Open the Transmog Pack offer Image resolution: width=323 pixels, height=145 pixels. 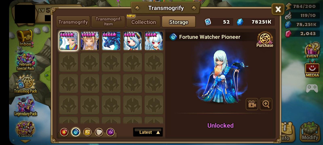(25, 85)
